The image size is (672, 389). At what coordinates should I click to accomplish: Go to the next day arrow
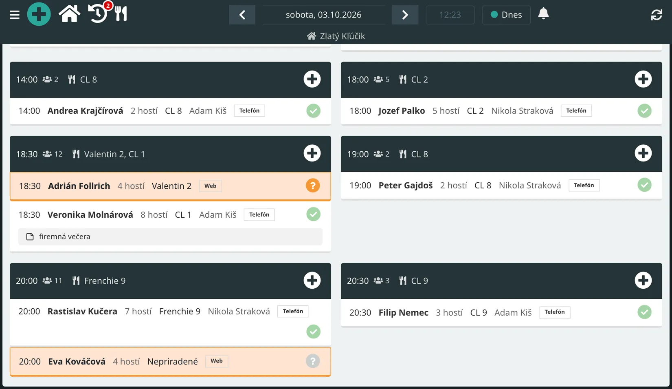tap(405, 15)
